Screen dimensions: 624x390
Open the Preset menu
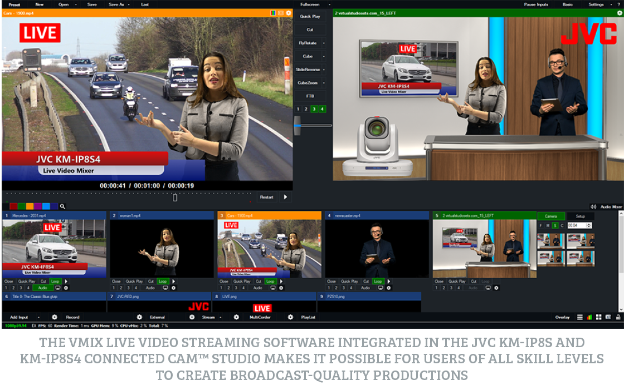coord(14,4)
